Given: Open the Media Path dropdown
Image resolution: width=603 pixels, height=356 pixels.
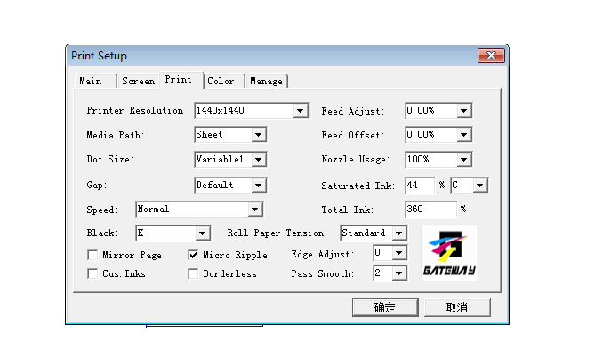Looking at the screenshot, I should click(x=259, y=135).
